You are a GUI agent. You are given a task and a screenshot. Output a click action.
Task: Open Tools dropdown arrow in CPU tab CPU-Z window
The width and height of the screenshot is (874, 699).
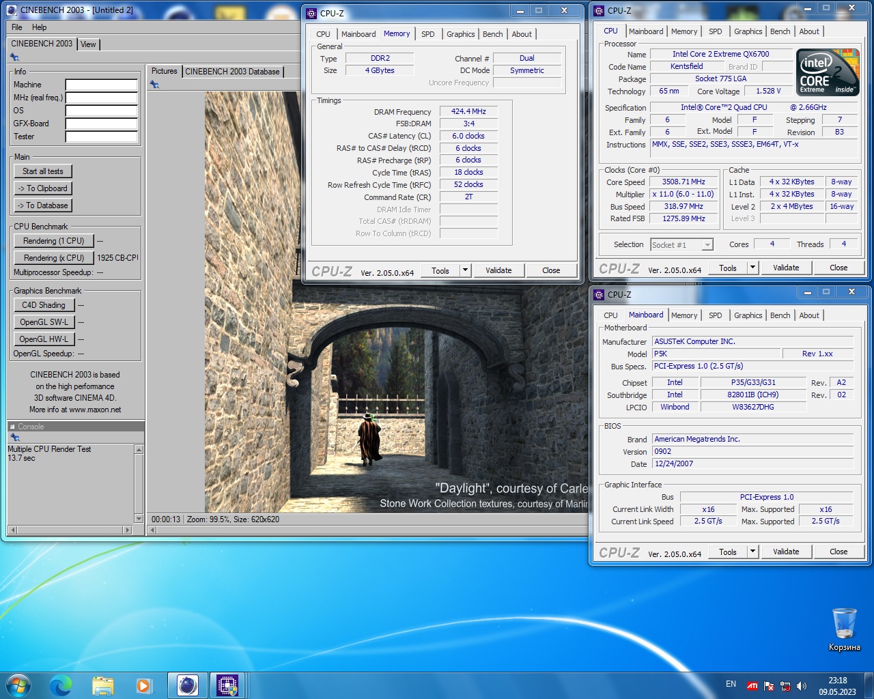point(753,268)
